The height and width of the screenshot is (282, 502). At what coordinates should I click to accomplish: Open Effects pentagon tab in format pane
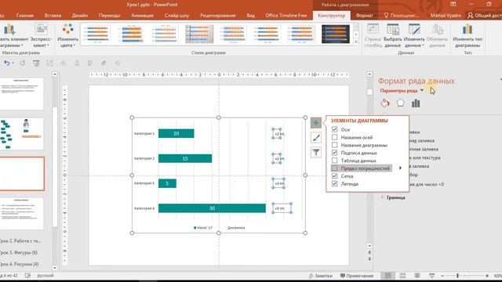pyautogui.click(x=400, y=103)
